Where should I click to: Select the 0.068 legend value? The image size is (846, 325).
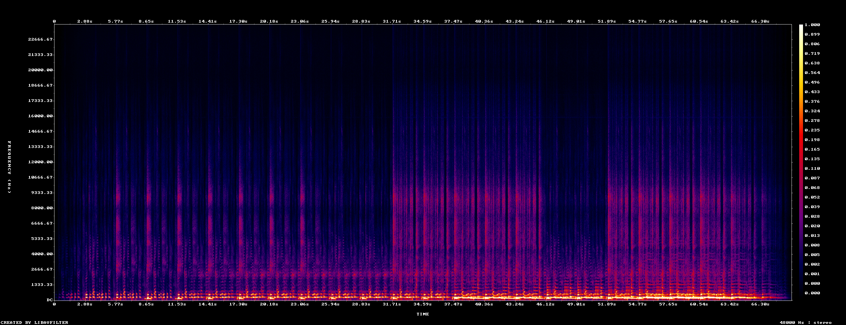coord(812,188)
